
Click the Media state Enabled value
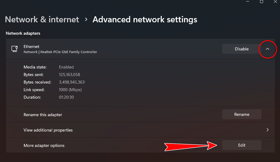coord(66,67)
